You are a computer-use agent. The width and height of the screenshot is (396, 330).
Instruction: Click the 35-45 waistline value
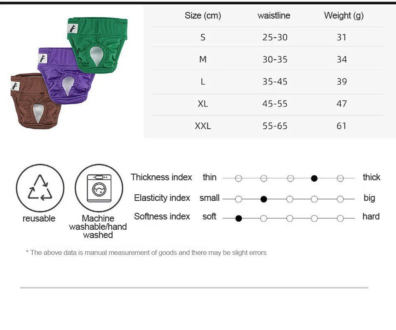(275, 82)
